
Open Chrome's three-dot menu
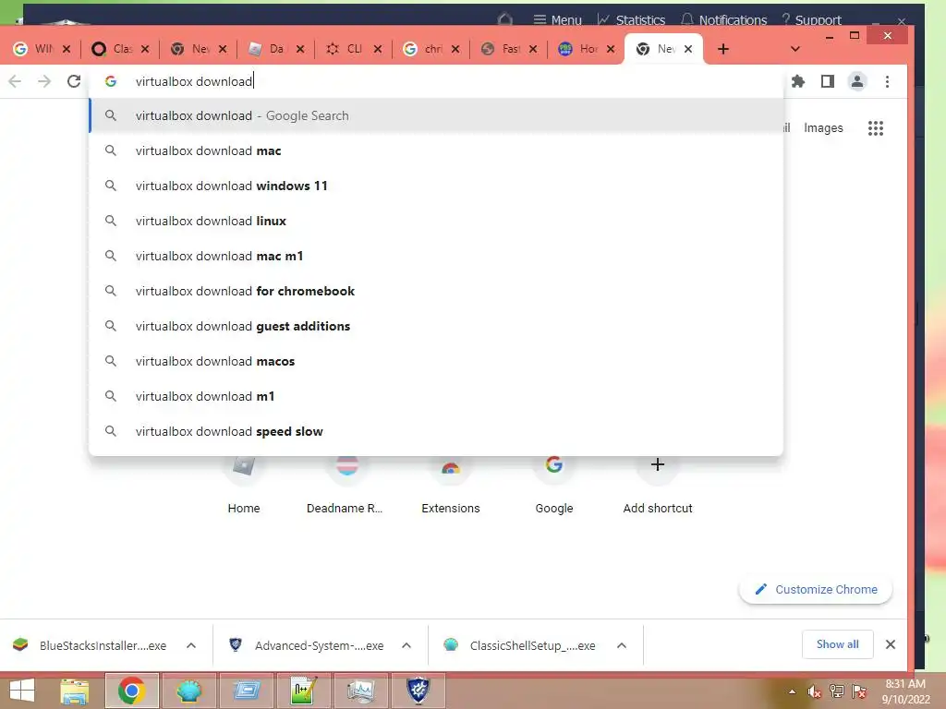pos(887,81)
